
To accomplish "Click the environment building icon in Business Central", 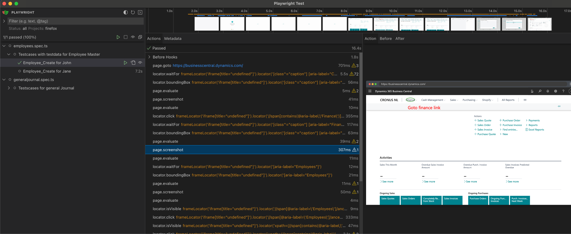I will (532, 91).
